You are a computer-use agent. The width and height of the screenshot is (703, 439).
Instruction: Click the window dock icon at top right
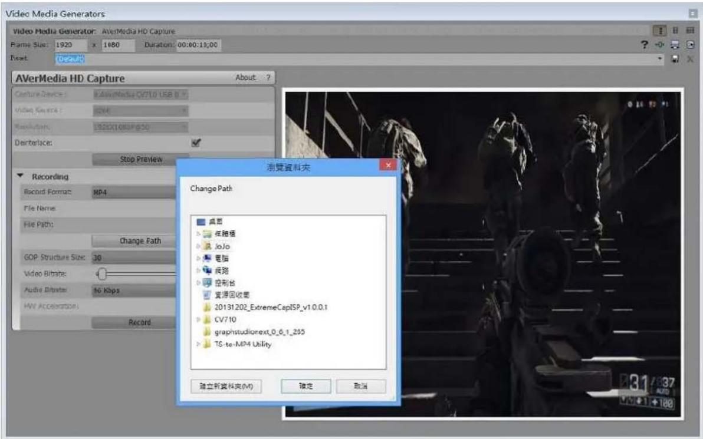pos(693,14)
